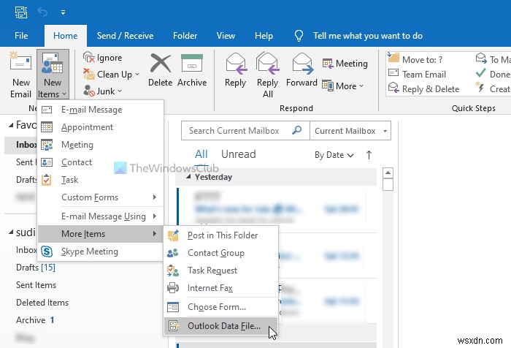Click the Reply envelope icon

236,64
